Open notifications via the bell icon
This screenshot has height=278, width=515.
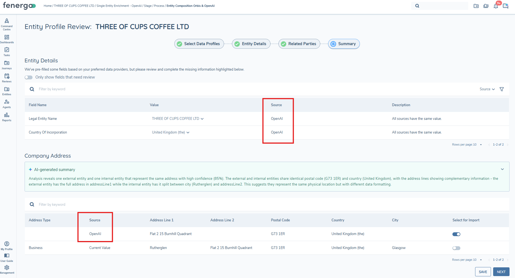click(x=496, y=6)
